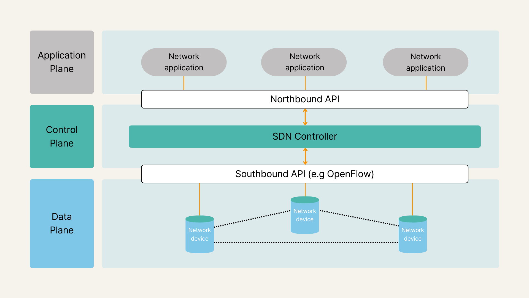The width and height of the screenshot is (529, 298).
Task: Click the right Network device cylinder
Action: tap(412, 235)
